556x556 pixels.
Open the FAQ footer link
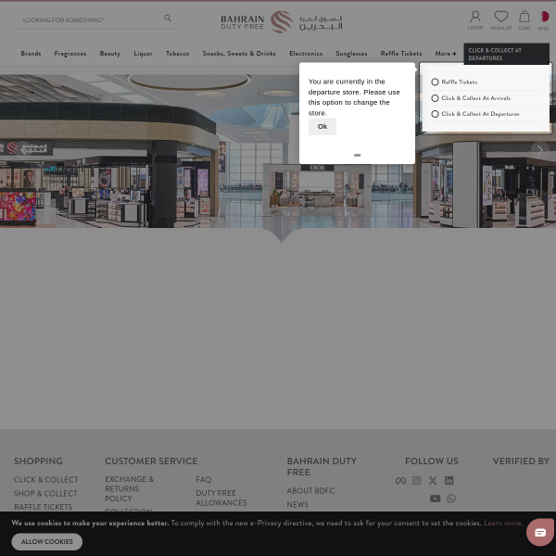(204, 480)
